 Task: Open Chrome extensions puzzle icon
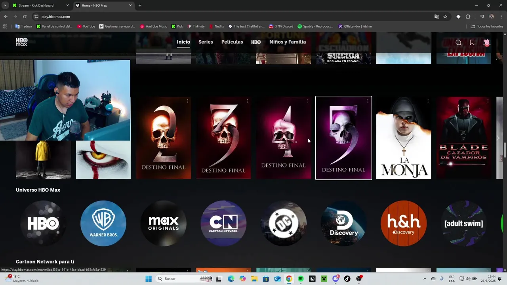click(x=468, y=17)
